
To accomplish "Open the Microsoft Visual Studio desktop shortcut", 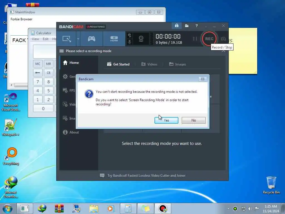I will 11,102.
